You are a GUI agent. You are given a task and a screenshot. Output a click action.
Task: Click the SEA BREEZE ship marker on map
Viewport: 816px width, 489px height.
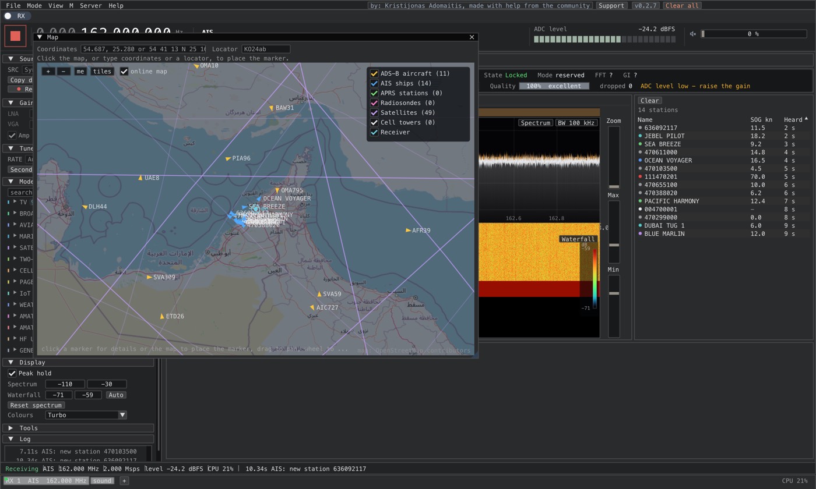pos(244,207)
